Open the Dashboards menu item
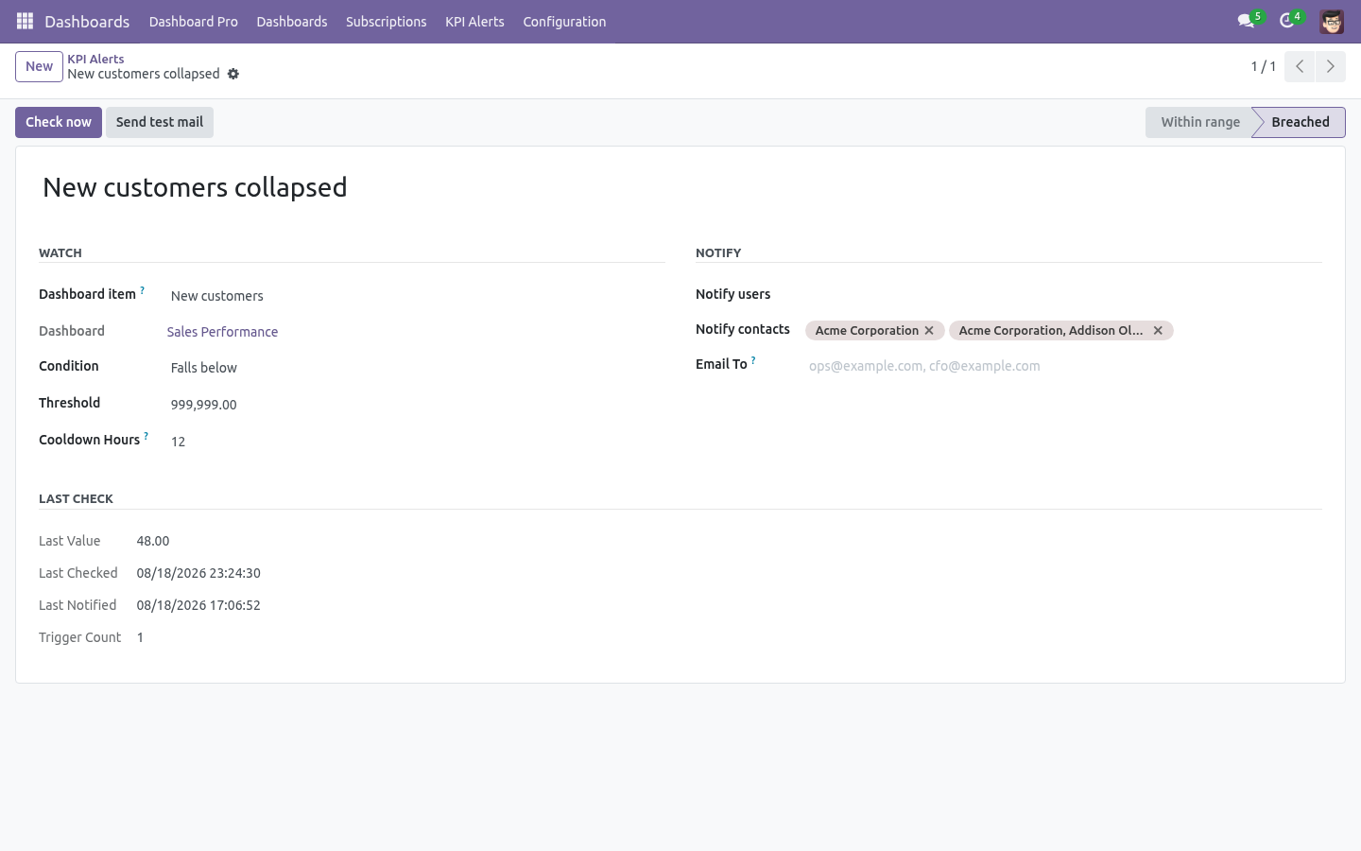 click(291, 21)
